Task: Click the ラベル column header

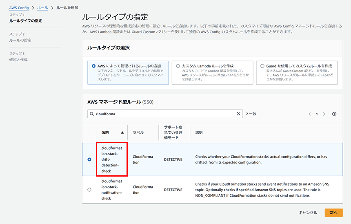Action: tap(138, 132)
